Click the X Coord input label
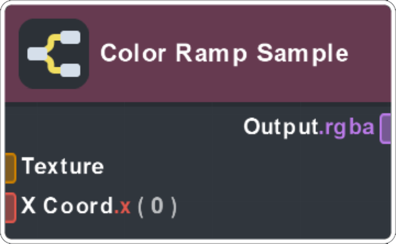Image resolution: width=396 pixels, height=244 pixels. [66, 206]
